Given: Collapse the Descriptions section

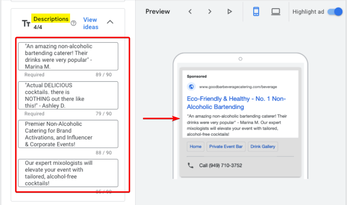Looking at the screenshot, I should [110, 22].
